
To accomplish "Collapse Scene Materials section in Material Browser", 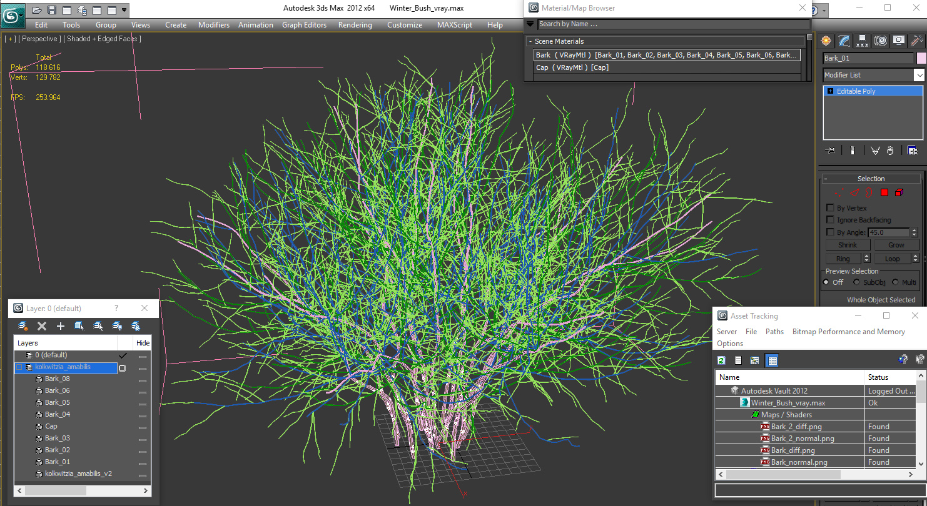I will click(530, 42).
